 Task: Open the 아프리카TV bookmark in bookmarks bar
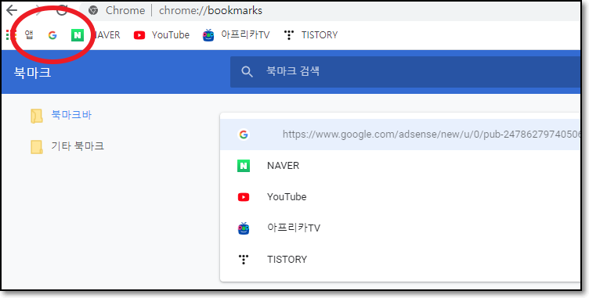coord(237,35)
